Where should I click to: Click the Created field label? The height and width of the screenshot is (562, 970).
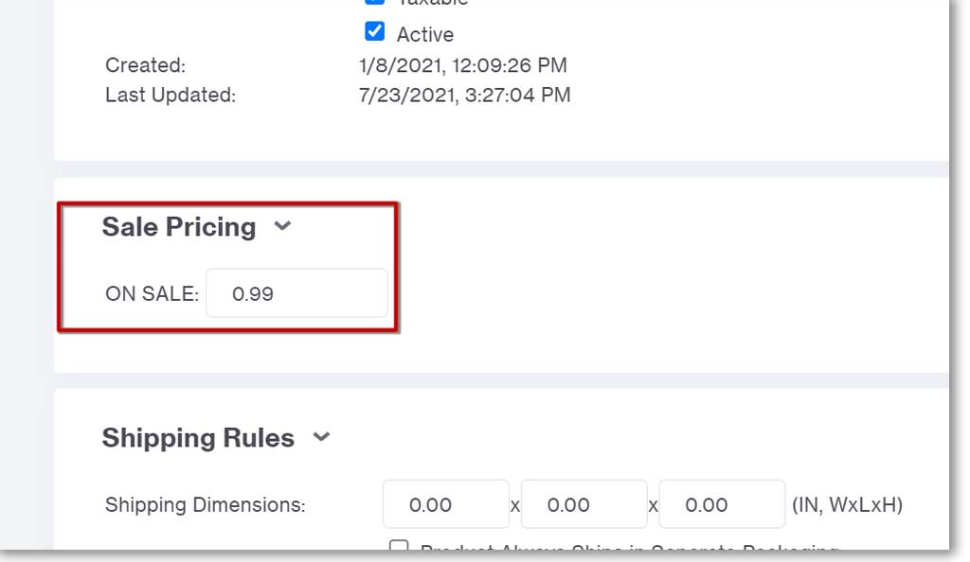tap(145, 65)
